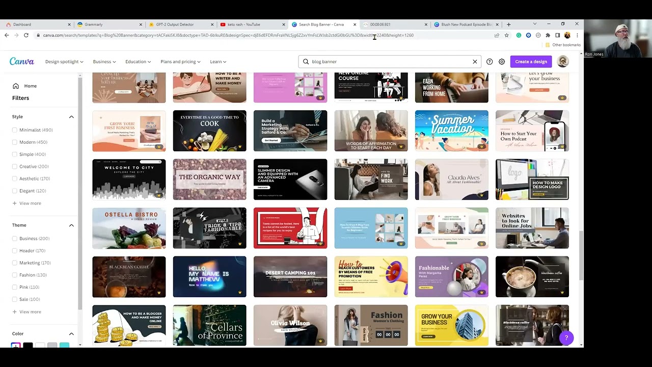This screenshot has height=367, width=652.
Task: Open the user profile avatar
Action: click(563, 62)
